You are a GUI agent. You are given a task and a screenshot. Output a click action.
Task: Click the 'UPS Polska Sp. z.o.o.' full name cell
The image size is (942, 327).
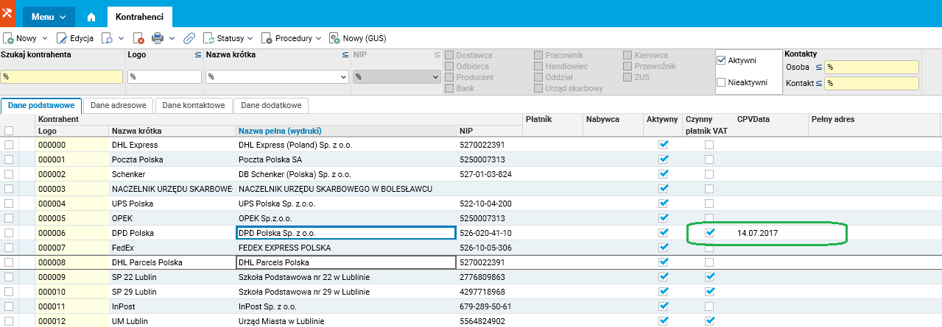tap(346, 204)
